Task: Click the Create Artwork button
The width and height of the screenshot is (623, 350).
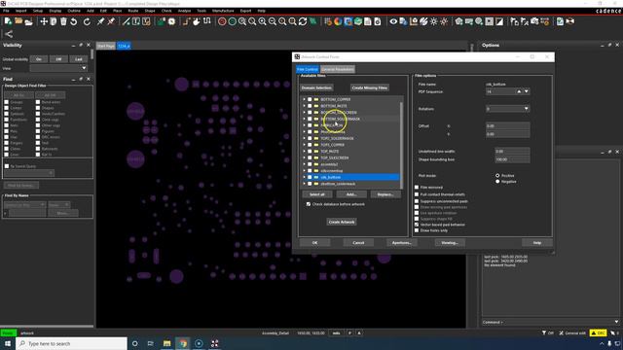Action: [x=342, y=222]
